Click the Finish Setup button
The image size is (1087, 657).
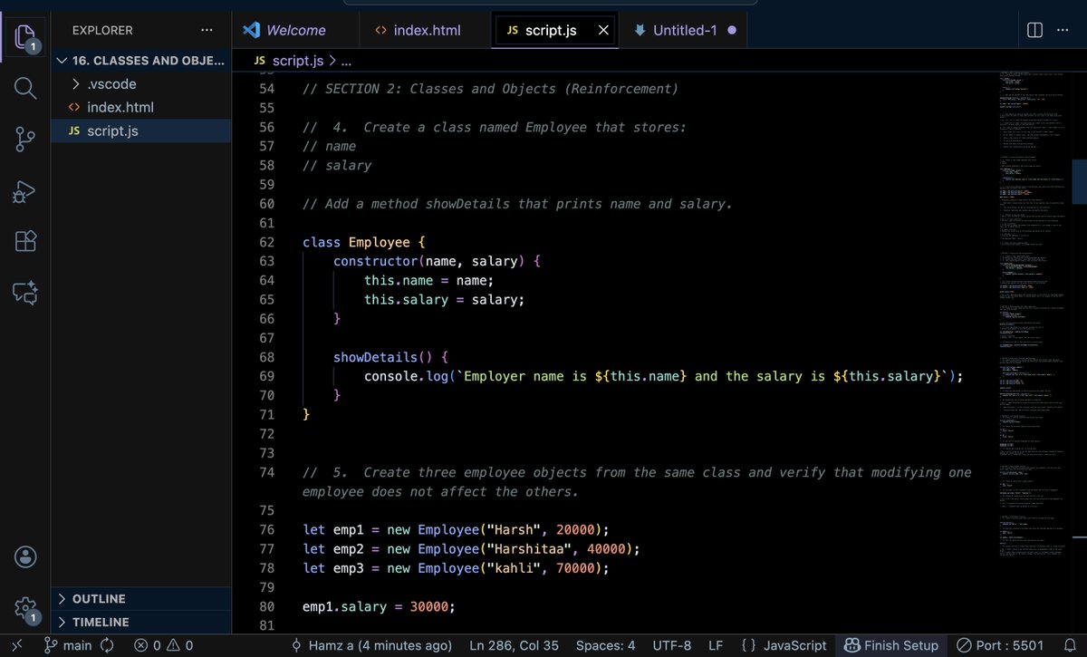891,645
